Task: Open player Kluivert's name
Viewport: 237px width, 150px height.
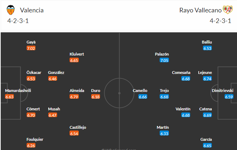Action: 77,54
